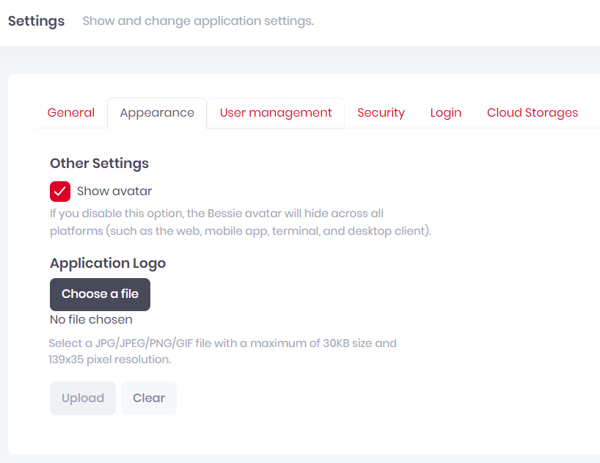Viewport: 600px width, 463px height.
Task: Click the Bessie avatar description text
Action: click(241, 222)
